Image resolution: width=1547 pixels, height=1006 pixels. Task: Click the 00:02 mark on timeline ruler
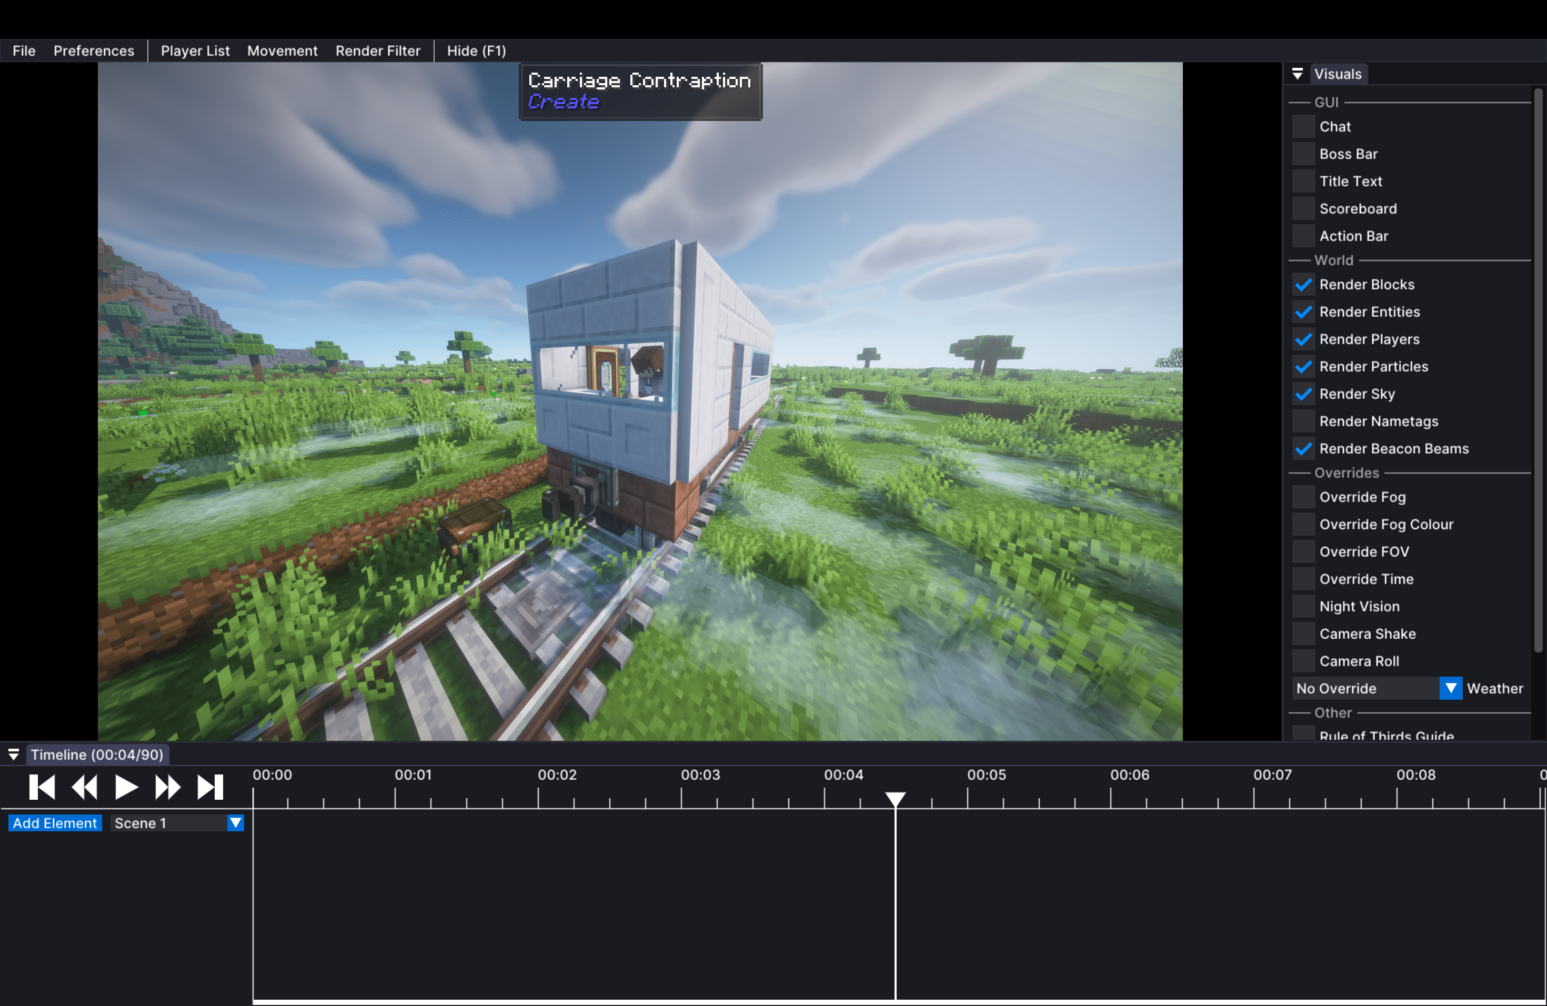pyautogui.click(x=557, y=774)
